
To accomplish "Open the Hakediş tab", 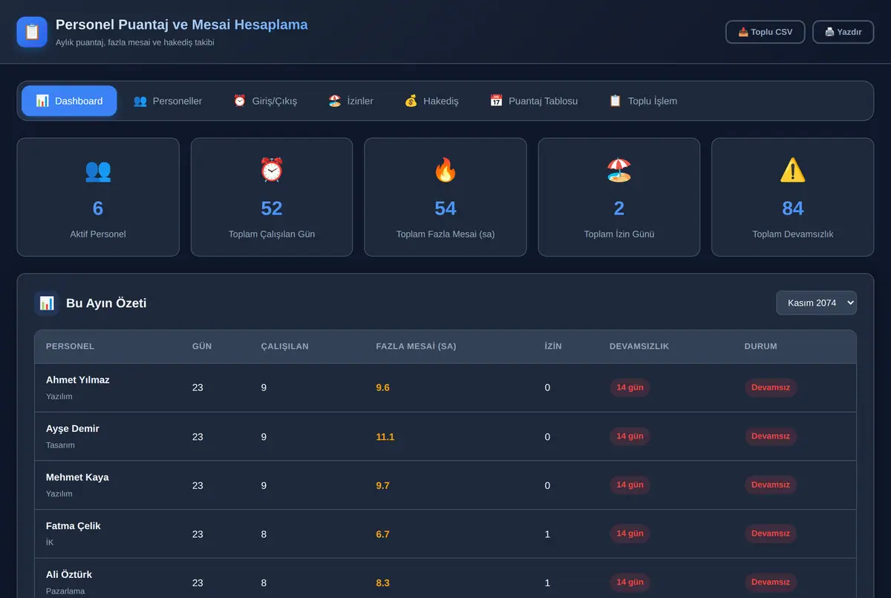I will tap(431, 101).
